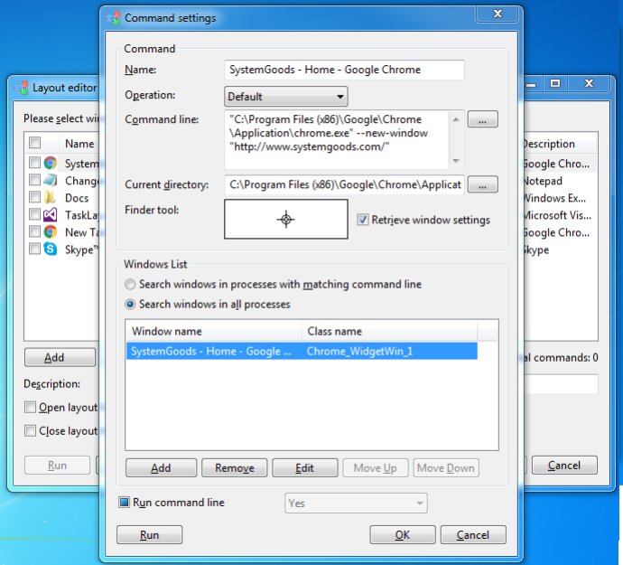Click Chrome_WidgetWin_1 class name cell
The image size is (623, 565).
coord(359,352)
